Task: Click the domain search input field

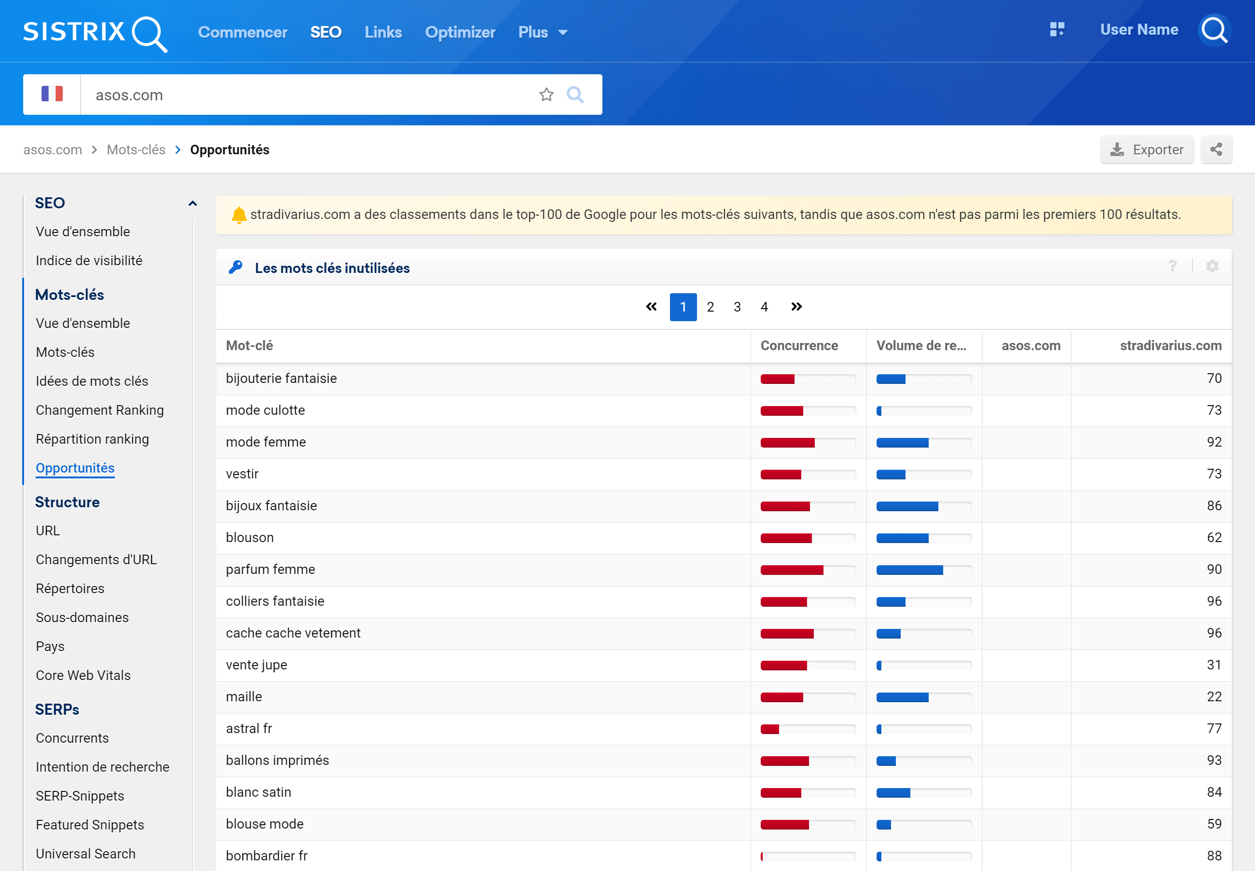Action: coord(308,95)
